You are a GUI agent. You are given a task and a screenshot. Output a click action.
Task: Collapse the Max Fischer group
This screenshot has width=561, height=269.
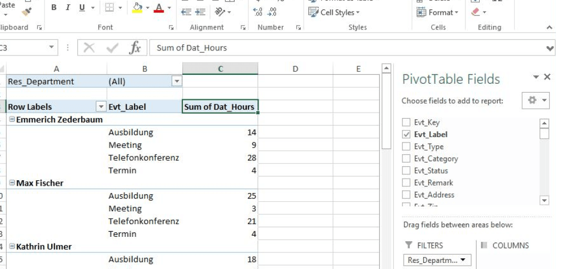(12, 182)
